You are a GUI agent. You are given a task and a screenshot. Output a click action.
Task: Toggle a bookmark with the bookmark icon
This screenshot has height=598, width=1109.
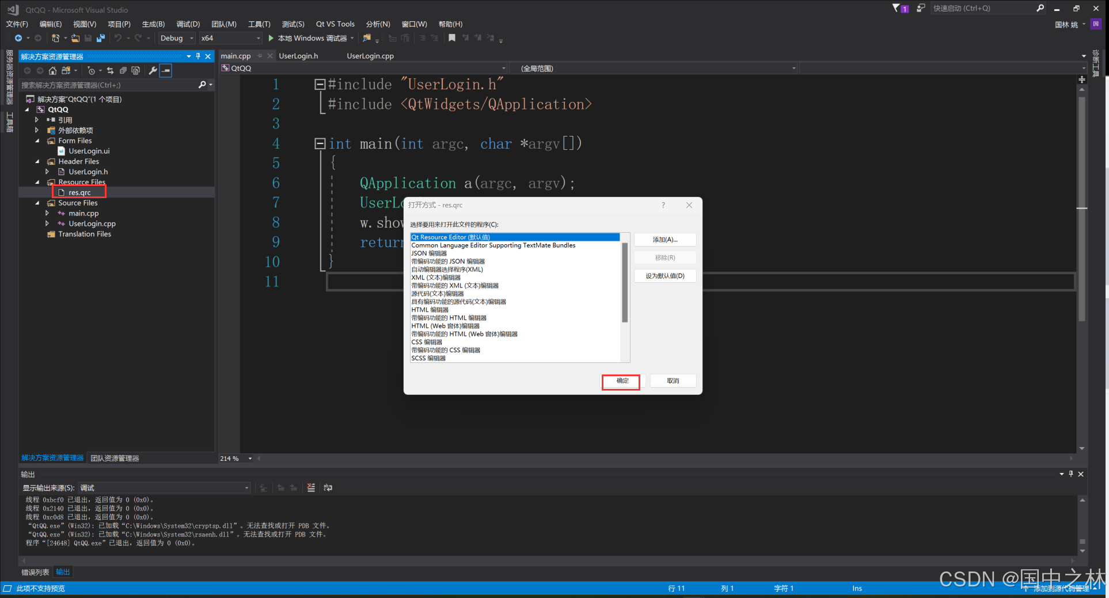click(452, 38)
